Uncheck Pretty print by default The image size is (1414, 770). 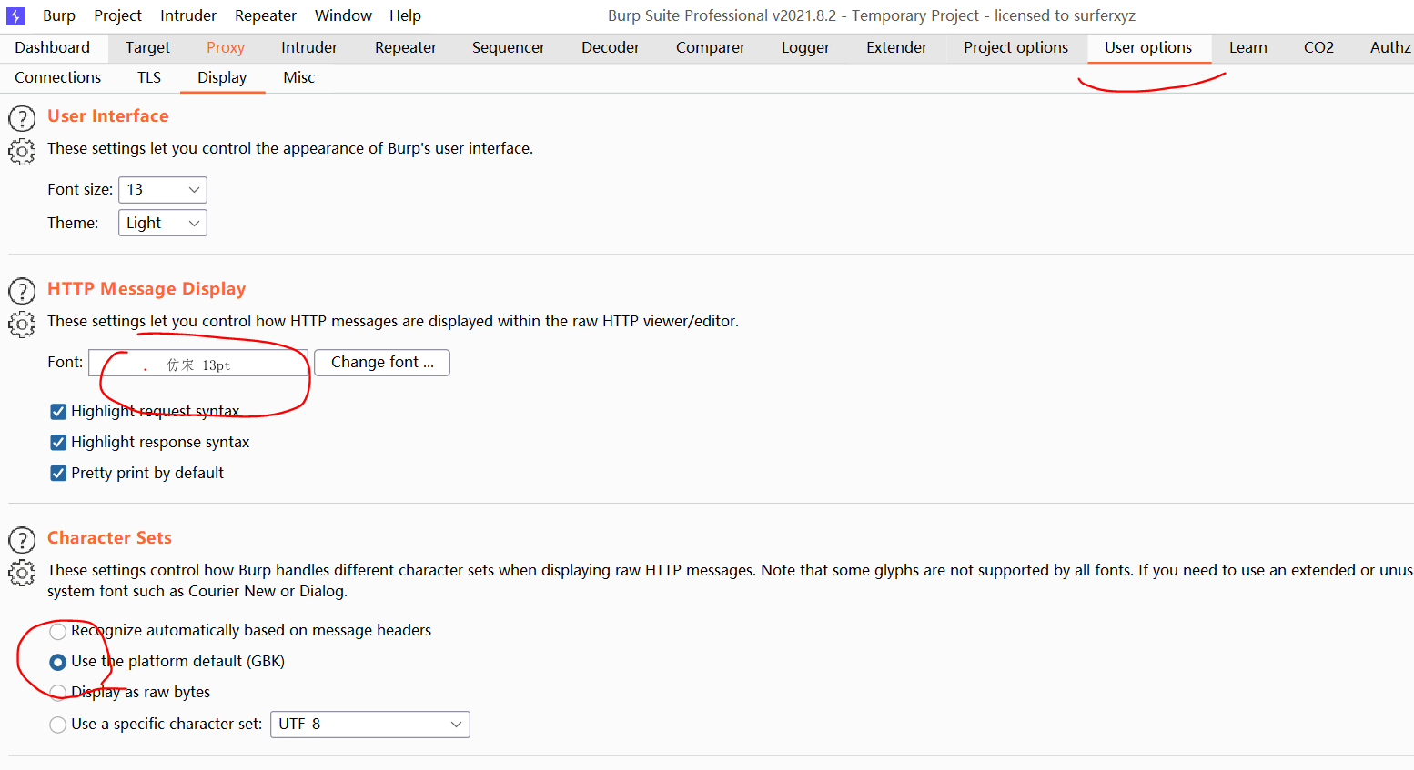click(58, 474)
